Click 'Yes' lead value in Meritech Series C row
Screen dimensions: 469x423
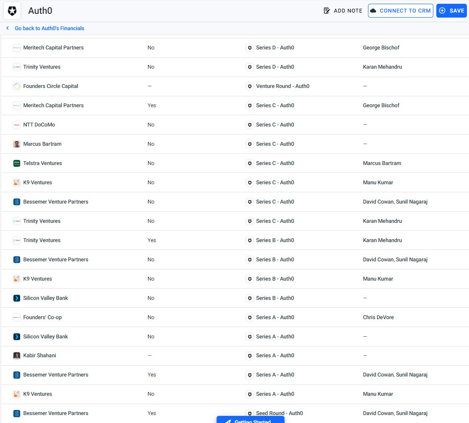pyautogui.click(x=152, y=106)
